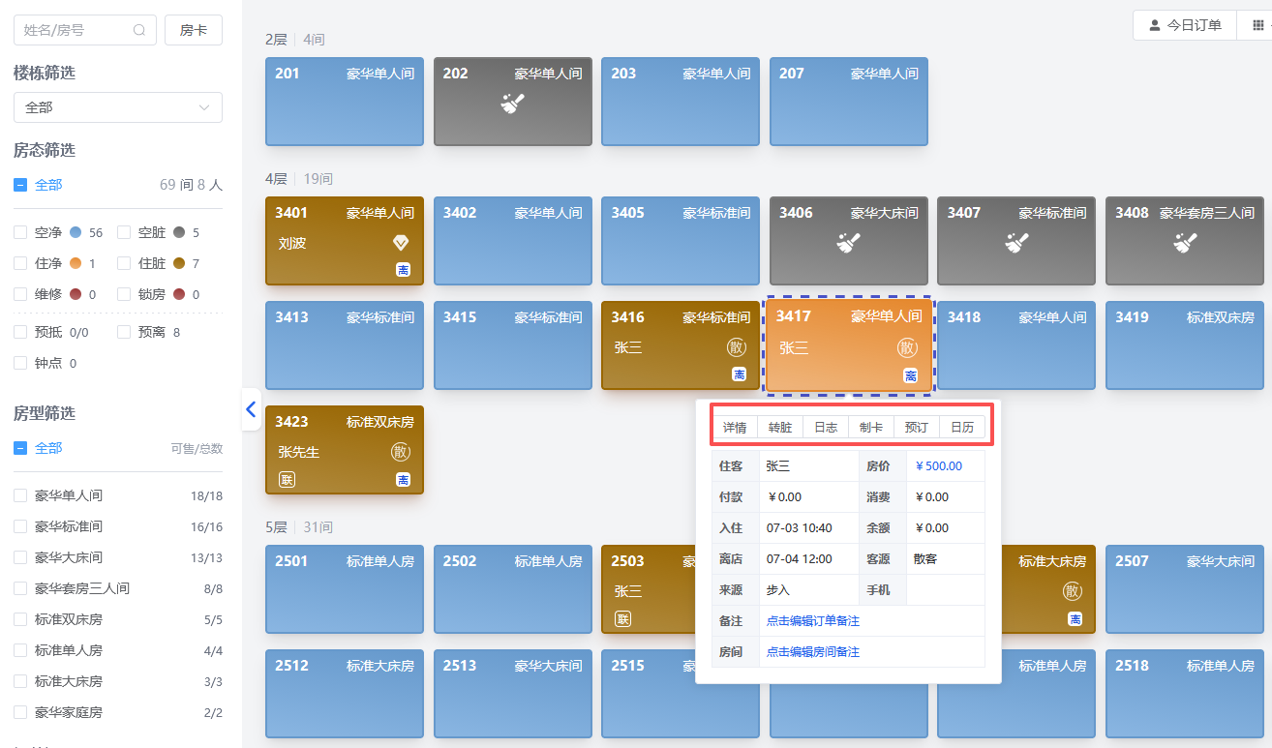Filter by 豪华家庭房 room type

click(20, 712)
